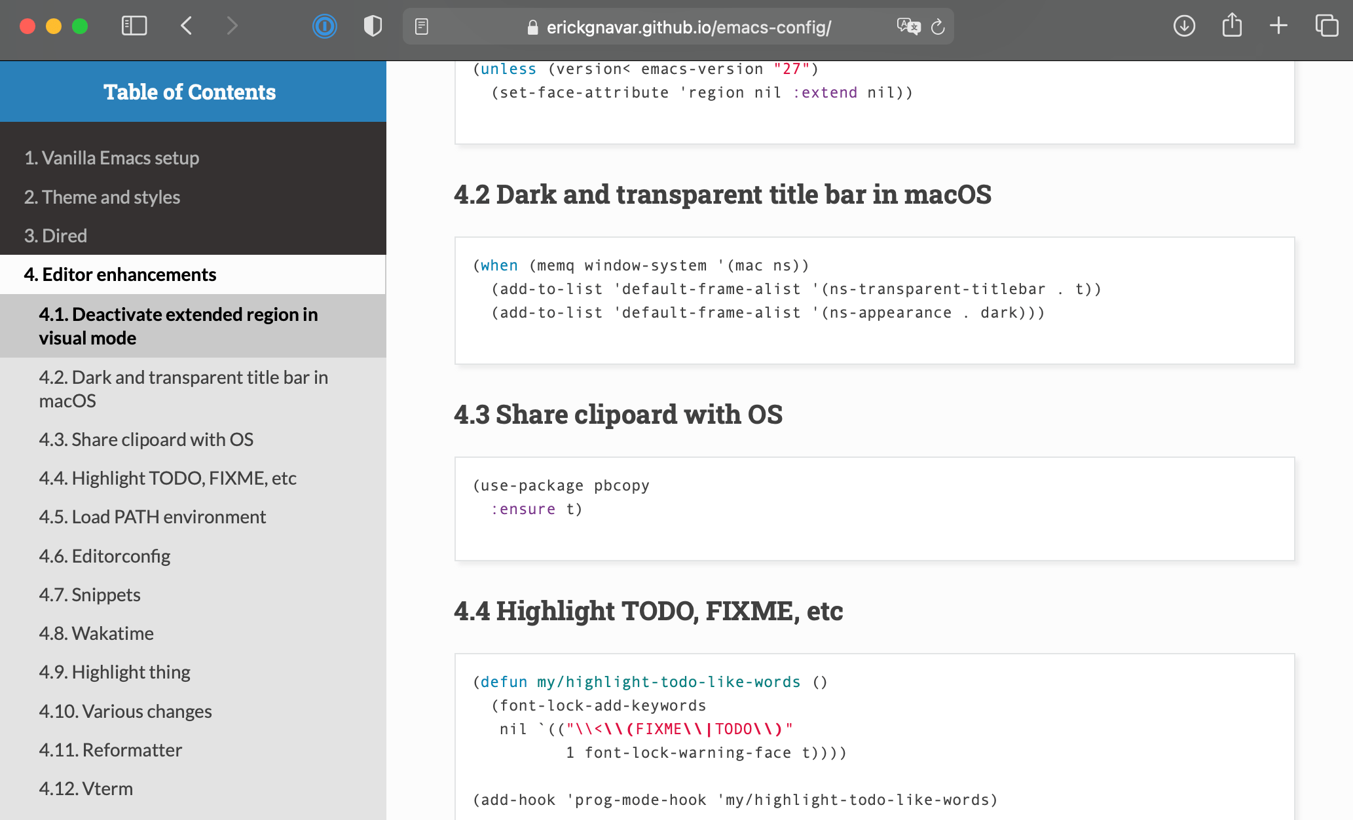Screen dimensions: 1353x820
Task: Open the Share menu icon
Action: [1232, 26]
